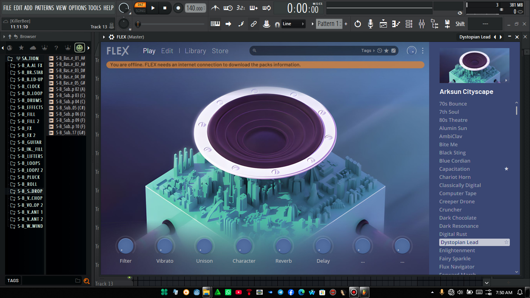Go to next preset arrow in title bar

501,37
